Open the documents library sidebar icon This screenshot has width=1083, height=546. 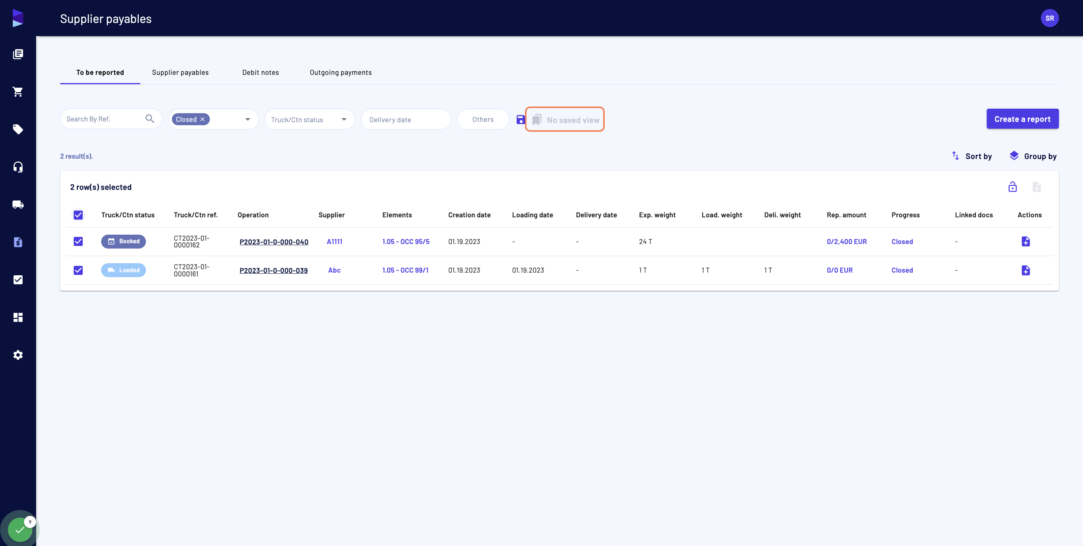point(18,54)
